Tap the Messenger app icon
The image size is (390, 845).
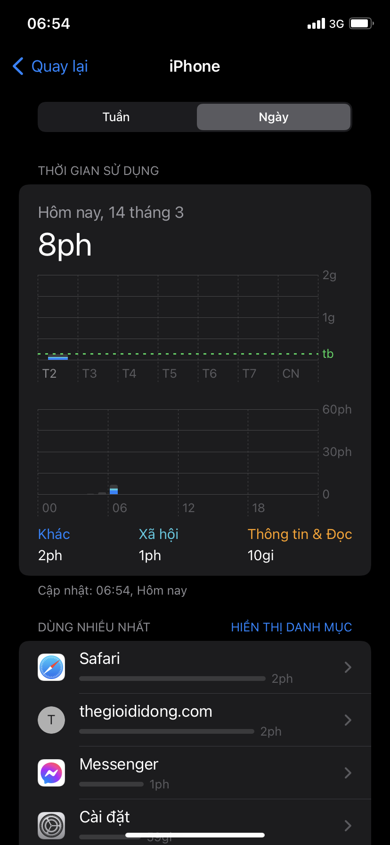[x=51, y=773]
